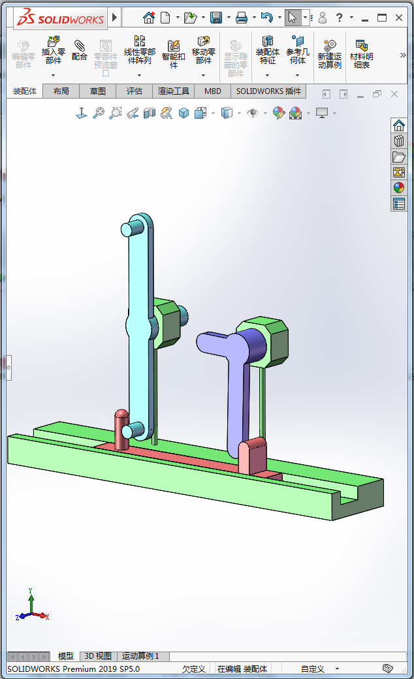Click 移动零部件 (Move Component)
This screenshot has width=414, height=679.
point(204,50)
